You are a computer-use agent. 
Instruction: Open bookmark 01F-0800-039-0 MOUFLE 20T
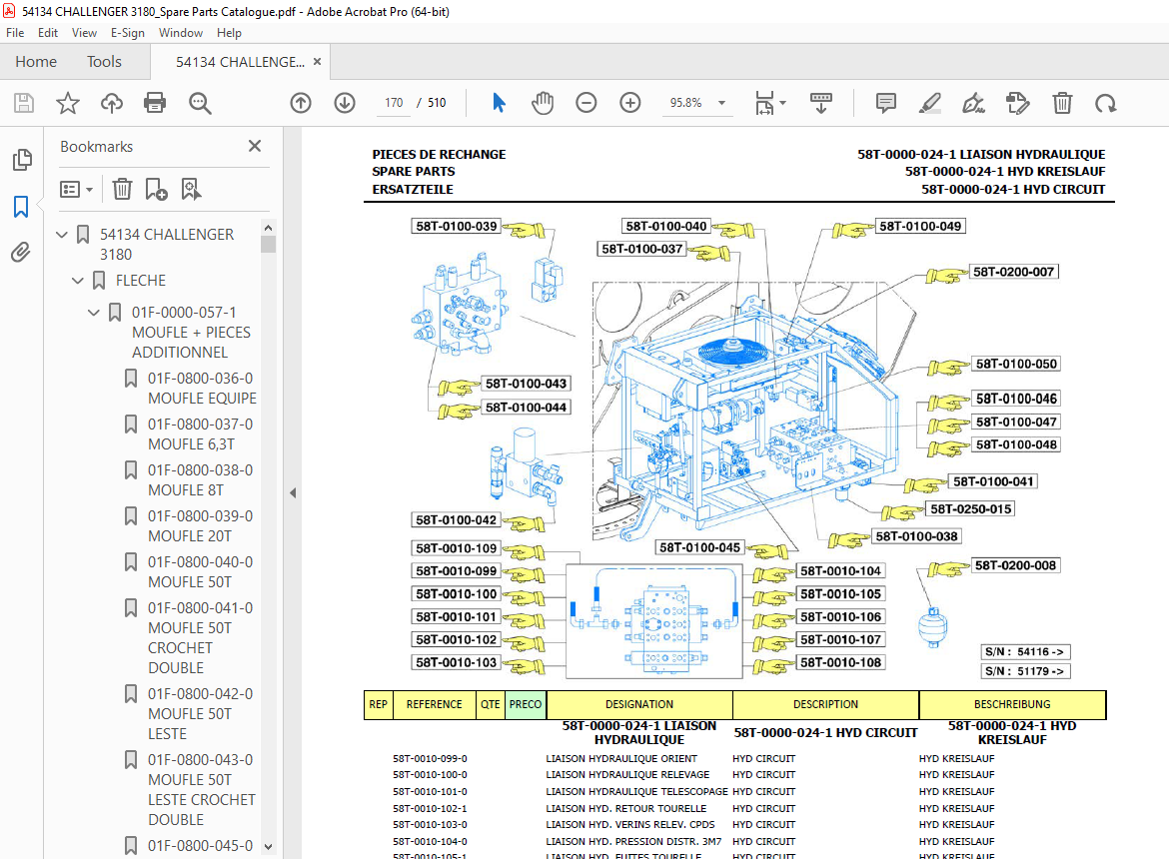click(x=200, y=526)
